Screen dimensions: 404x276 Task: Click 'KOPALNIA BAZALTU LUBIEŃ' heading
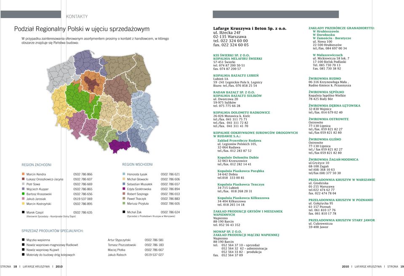point(236,75)
